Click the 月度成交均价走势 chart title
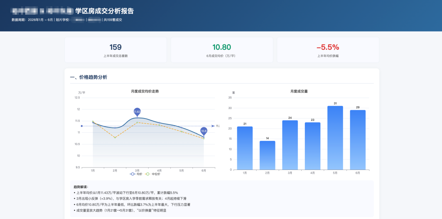 pyautogui.click(x=145, y=91)
